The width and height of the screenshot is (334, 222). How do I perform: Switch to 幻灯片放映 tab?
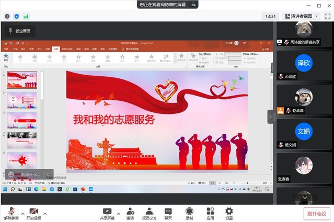coord(67,49)
